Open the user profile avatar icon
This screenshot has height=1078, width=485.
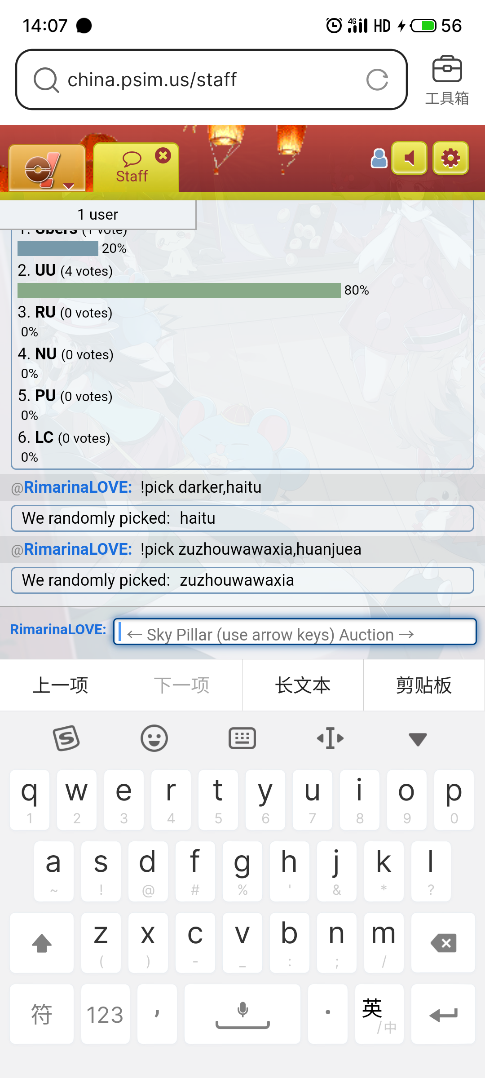point(379,158)
